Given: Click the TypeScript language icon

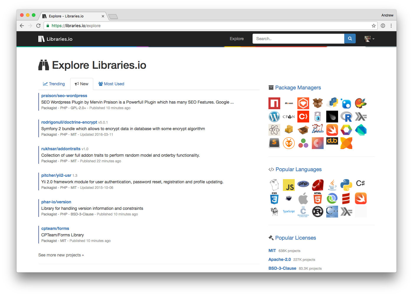Looking at the screenshot, I should click(x=289, y=212).
